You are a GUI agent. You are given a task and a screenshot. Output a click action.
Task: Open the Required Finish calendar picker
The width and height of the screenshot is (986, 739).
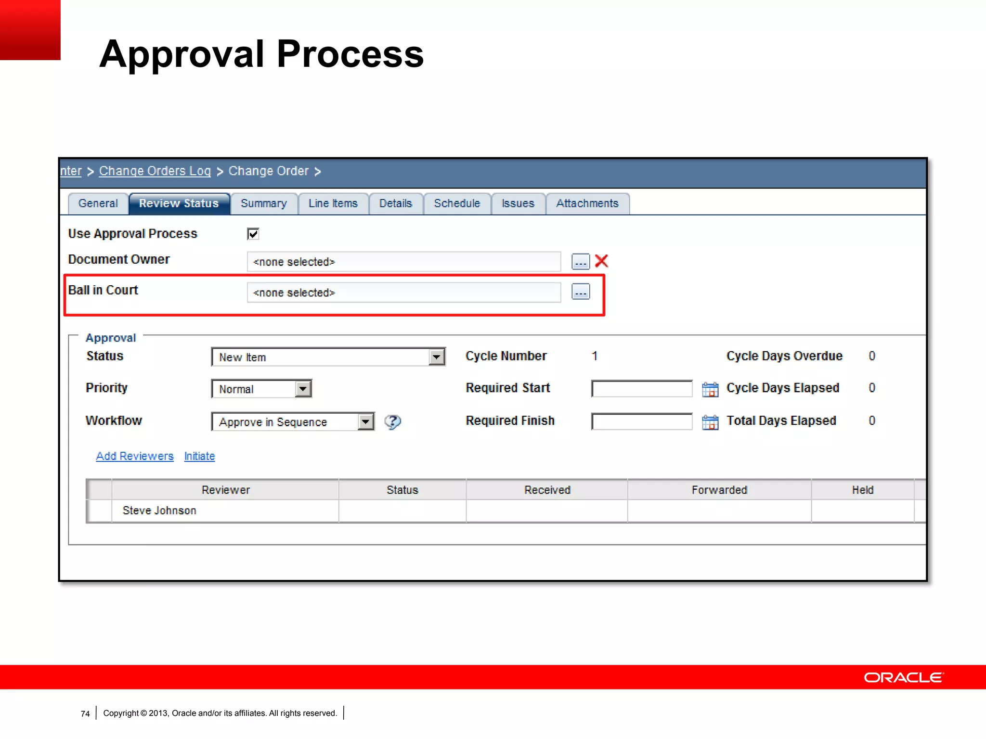[x=710, y=422]
